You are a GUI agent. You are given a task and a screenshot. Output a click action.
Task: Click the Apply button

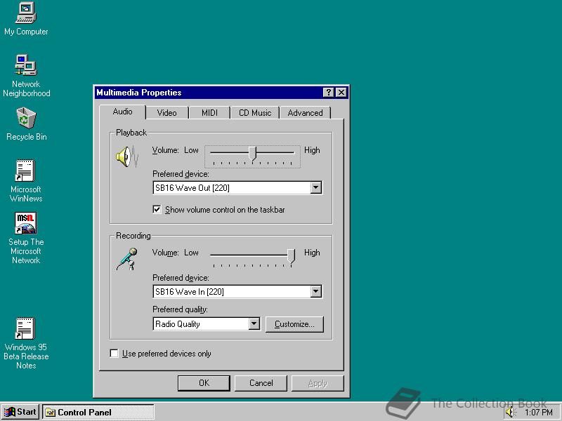pos(318,383)
